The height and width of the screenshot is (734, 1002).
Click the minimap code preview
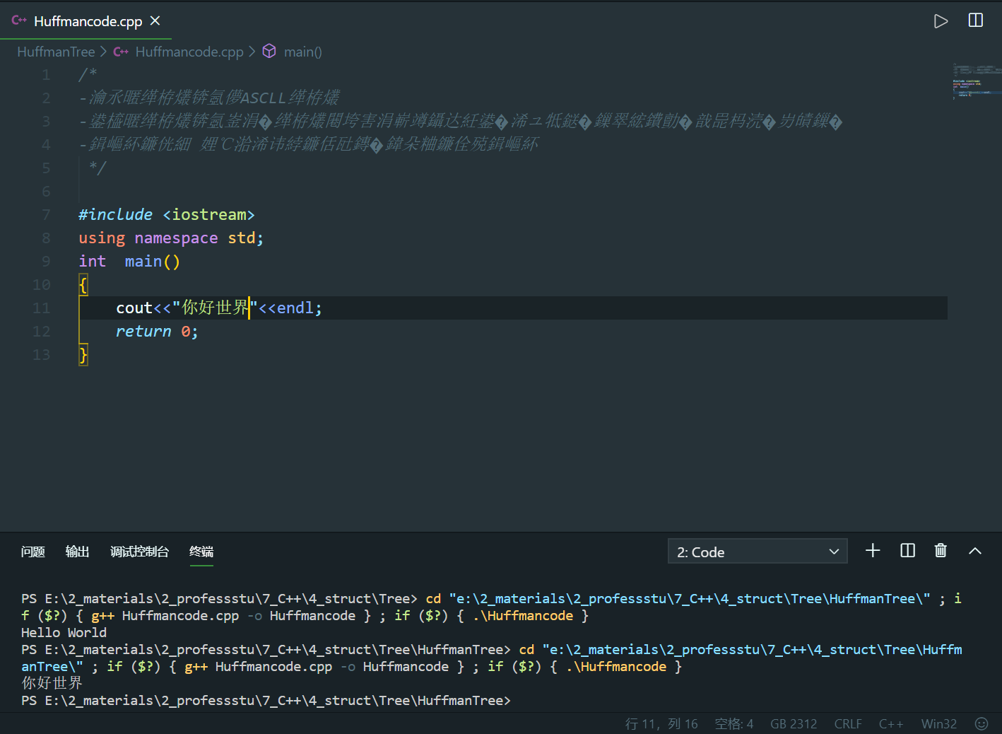976,80
